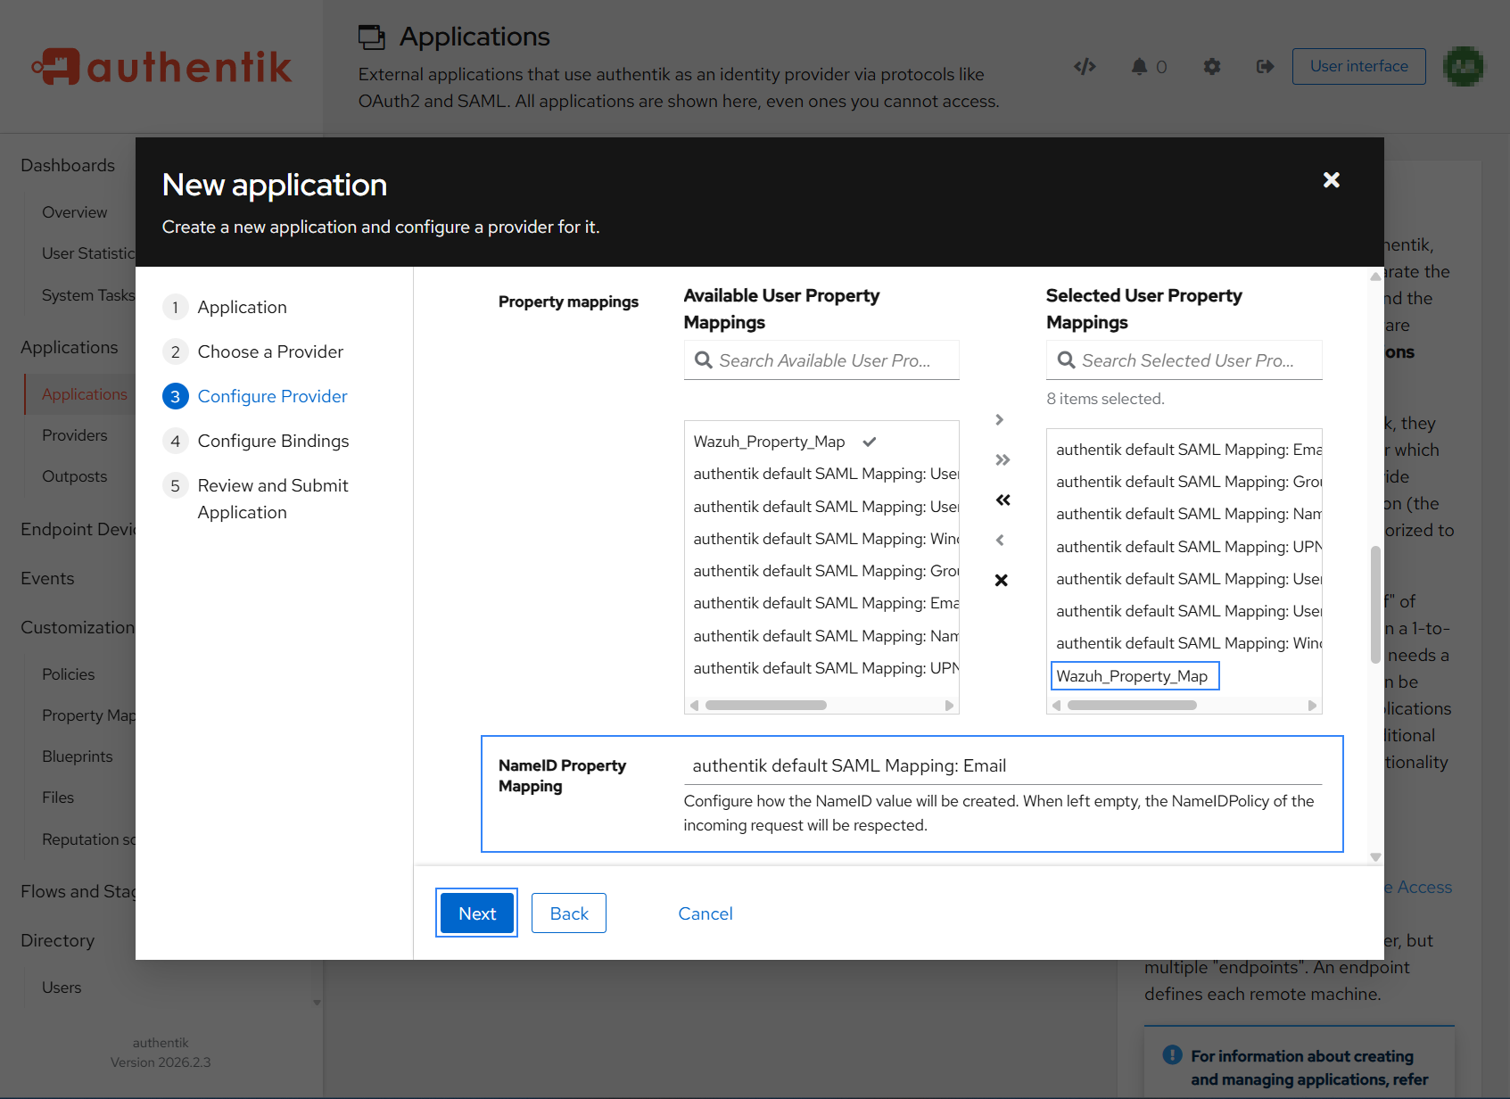Image resolution: width=1510 pixels, height=1099 pixels.
Task: Select wizard step Configure Provider
Action: 272,396
